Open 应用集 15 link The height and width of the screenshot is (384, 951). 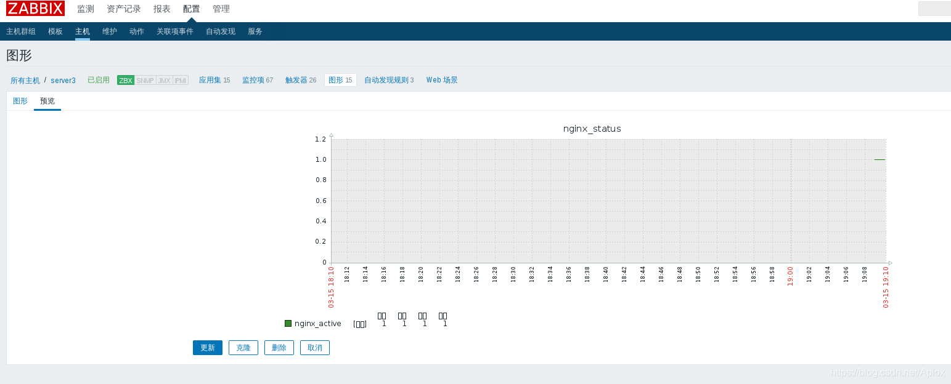[214, 80]
